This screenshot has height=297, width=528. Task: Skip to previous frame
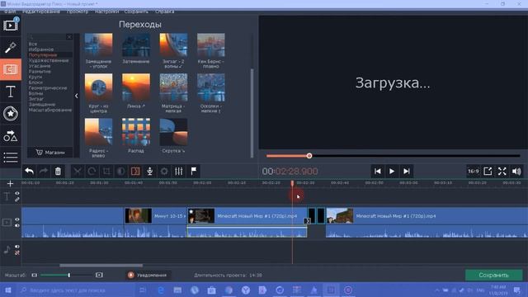[x=378, y=172]
